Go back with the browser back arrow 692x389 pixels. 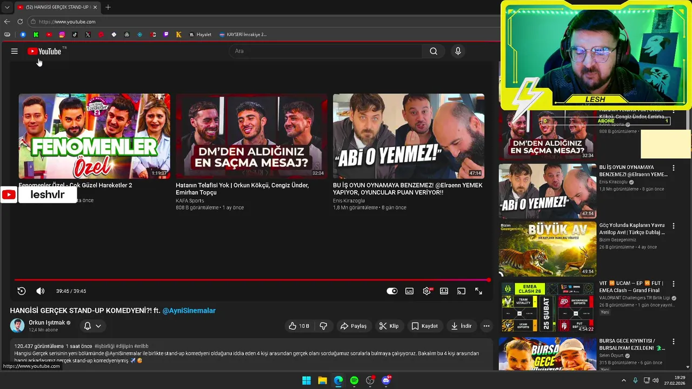(x=7, y=22)
